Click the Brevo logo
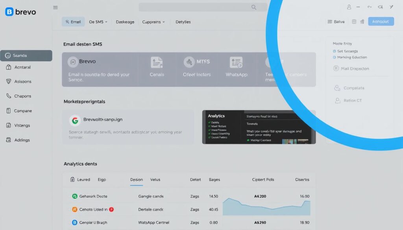The height and width of the screenshot is (230, 403). click(20, 12)
